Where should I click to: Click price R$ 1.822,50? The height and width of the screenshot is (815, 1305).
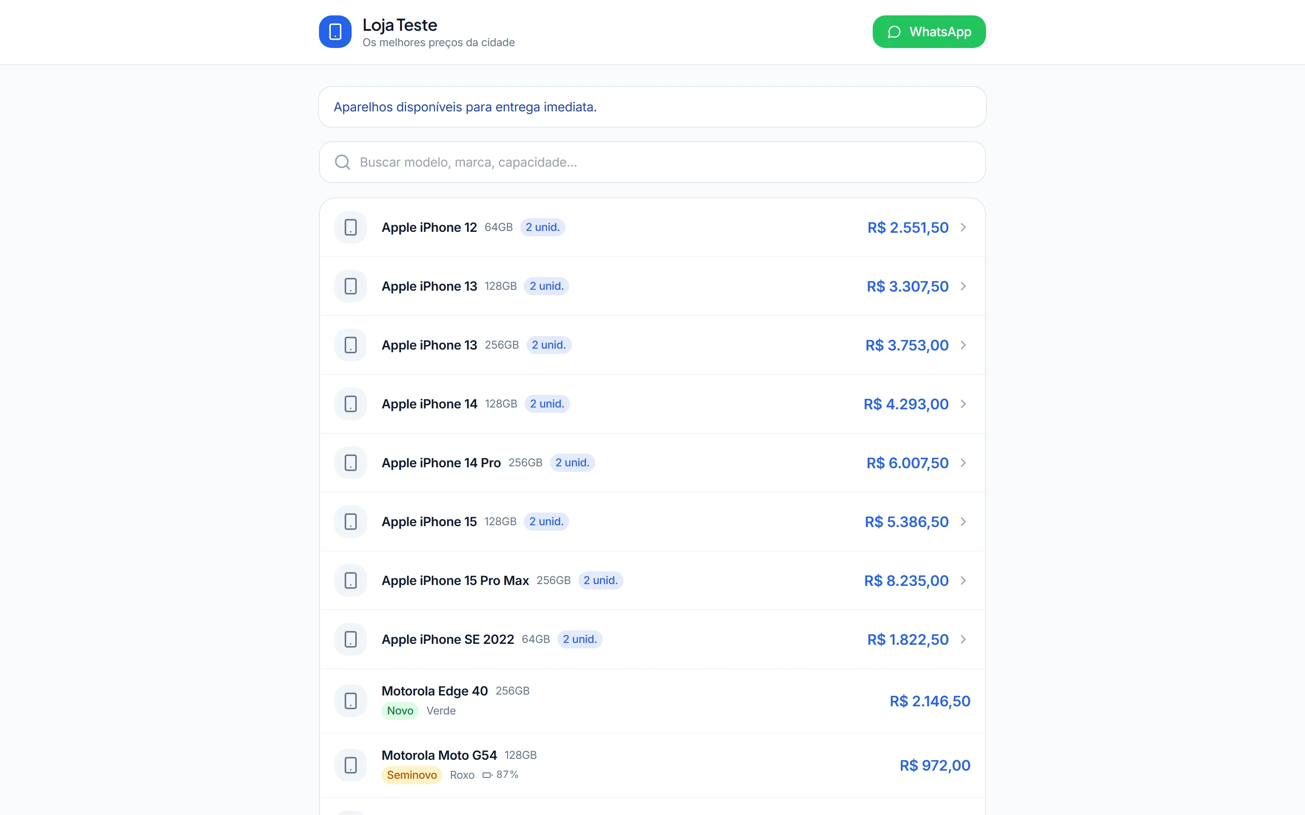pyautogui.click(x=908, y=639)
